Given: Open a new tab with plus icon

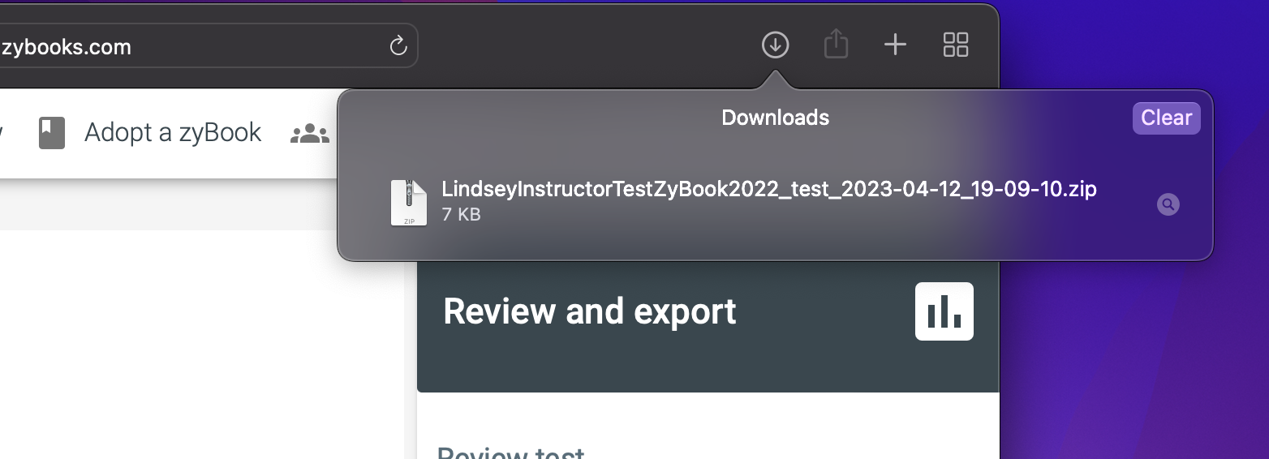Looking at the screenshot, I should click(895, 45).
